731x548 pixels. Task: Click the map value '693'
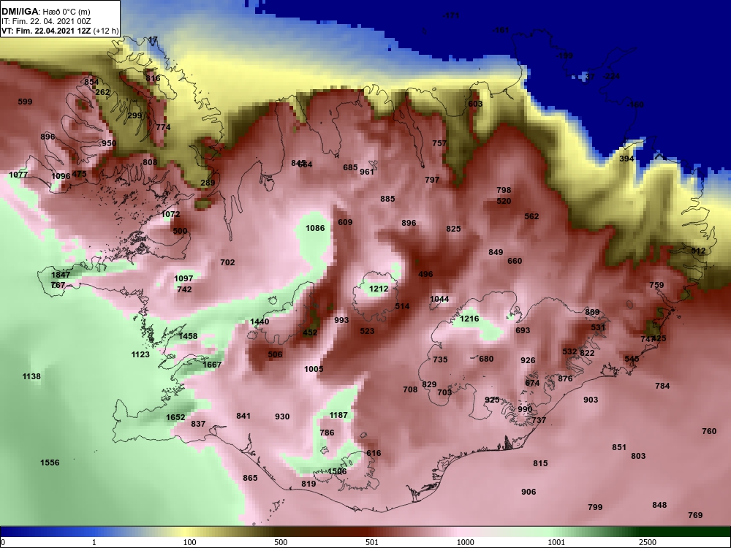coord(523,330)
